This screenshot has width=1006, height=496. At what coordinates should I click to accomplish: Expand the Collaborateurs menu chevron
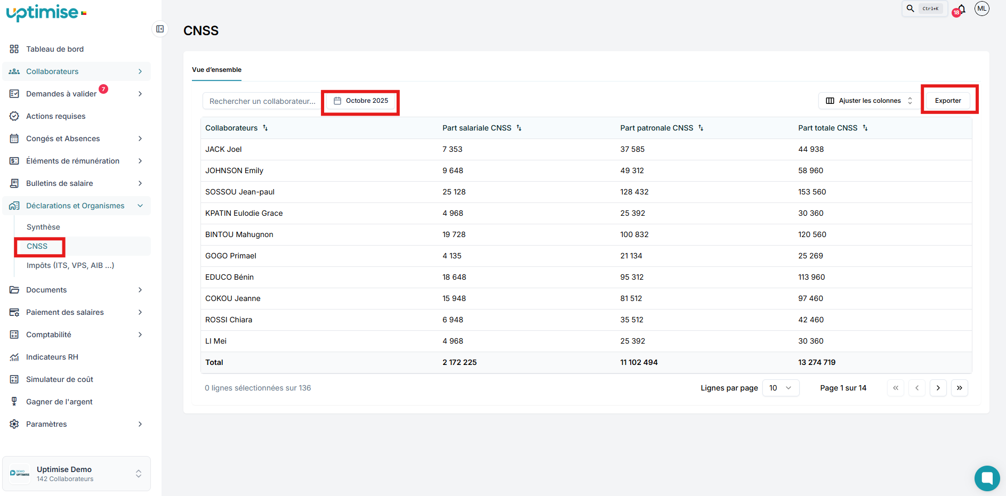point(140,71)
